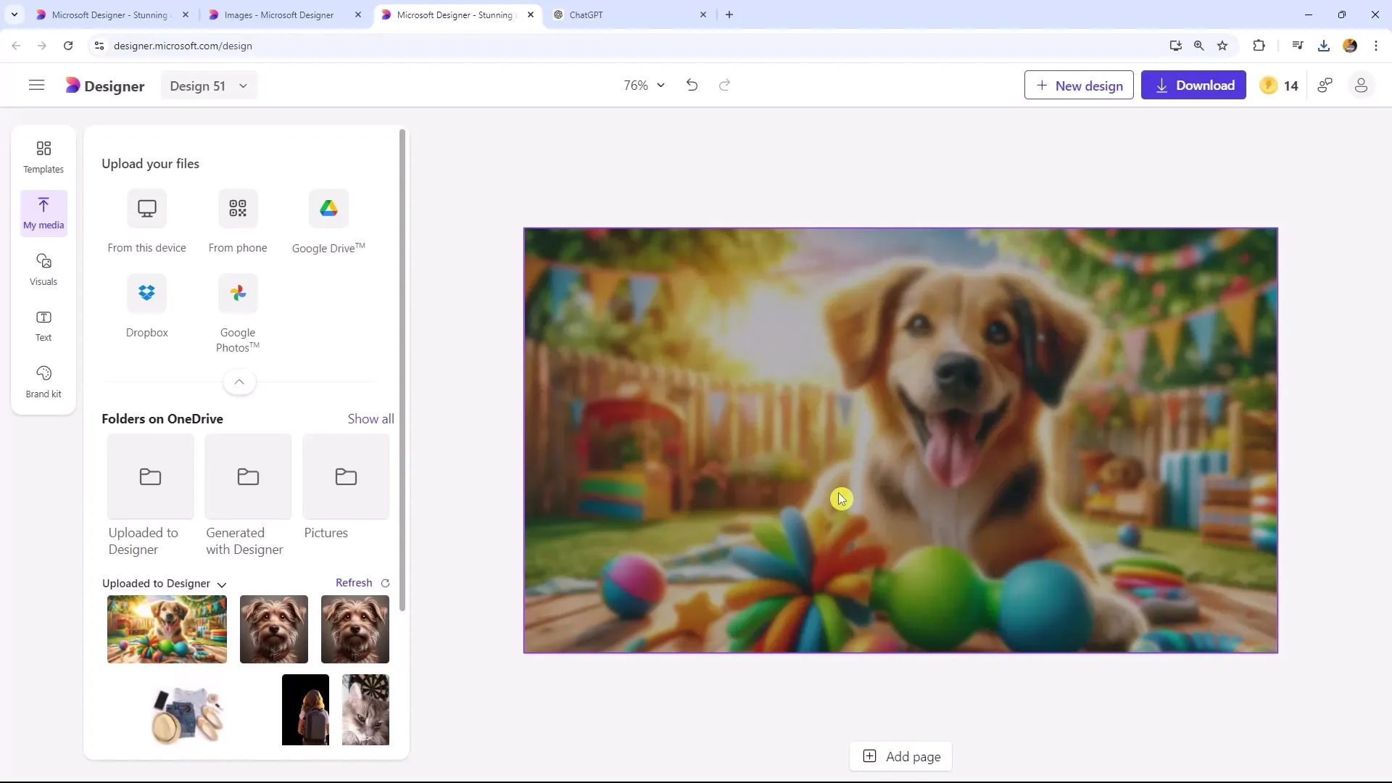Open the Text panel icon

click(43, 324)
